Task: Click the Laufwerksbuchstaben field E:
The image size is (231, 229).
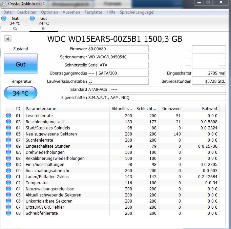Action: point(118,81)
